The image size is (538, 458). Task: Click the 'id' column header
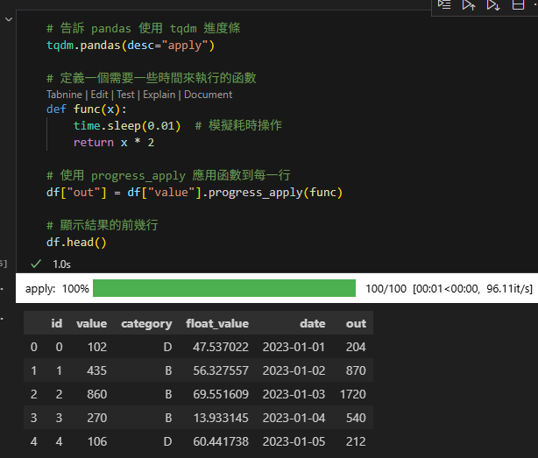point(57,323)
